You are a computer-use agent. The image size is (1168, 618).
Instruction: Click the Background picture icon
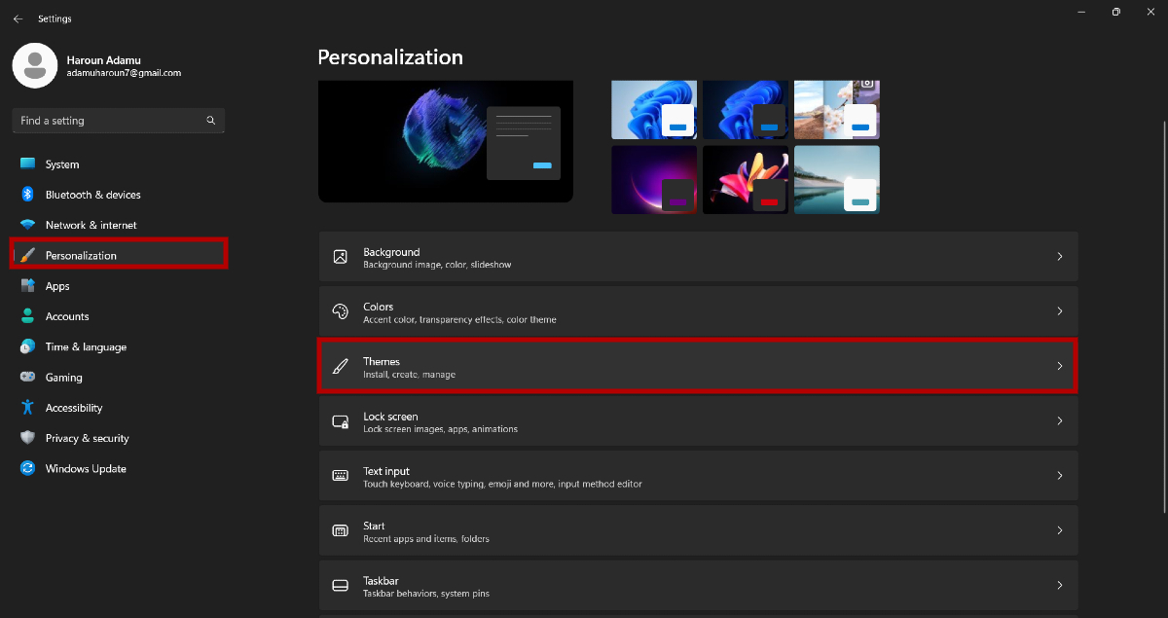coord(341,257)
